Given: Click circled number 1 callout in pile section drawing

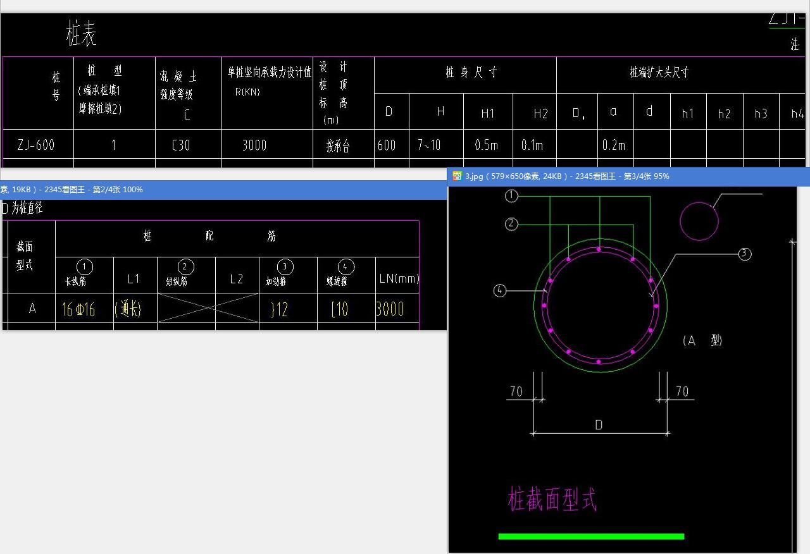Looking at the screenshot, I should coord(511,196).
